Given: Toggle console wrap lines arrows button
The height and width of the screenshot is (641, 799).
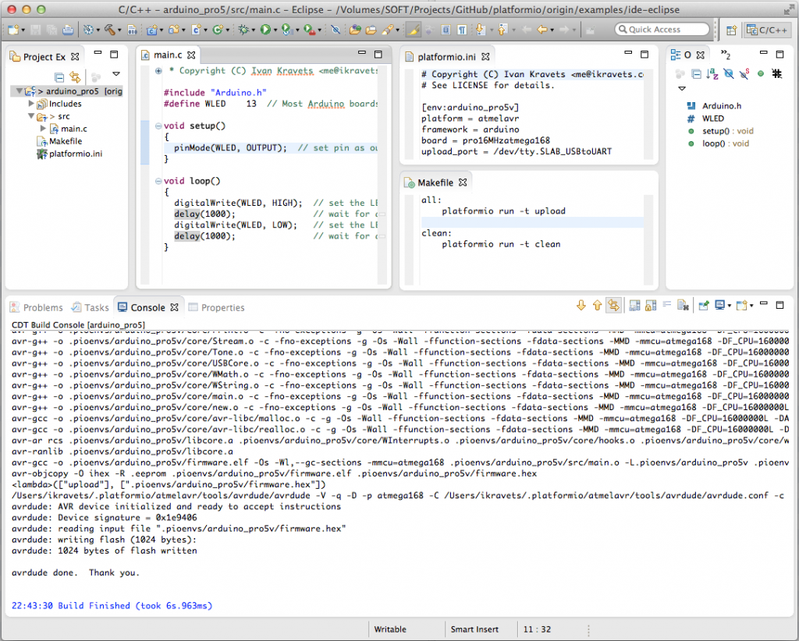Looking at the screenshot, I should [x=613, y=306].
